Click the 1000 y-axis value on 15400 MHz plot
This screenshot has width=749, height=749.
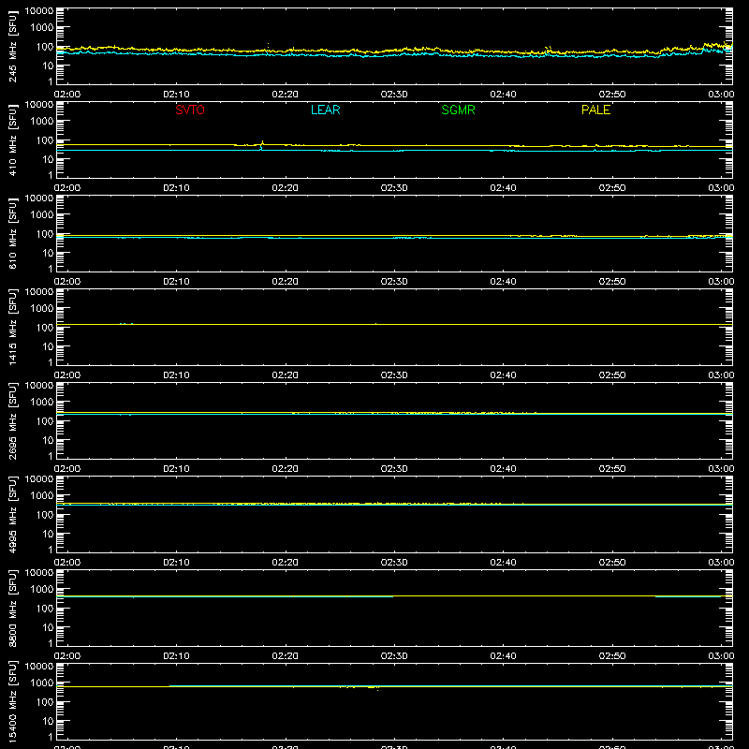tap(42, 683)
